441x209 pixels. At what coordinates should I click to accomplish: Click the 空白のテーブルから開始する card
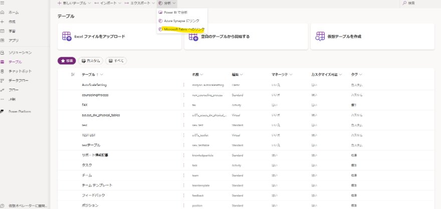click(246, 37)
